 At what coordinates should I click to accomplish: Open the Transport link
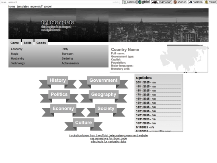click(x=68, y=54)
